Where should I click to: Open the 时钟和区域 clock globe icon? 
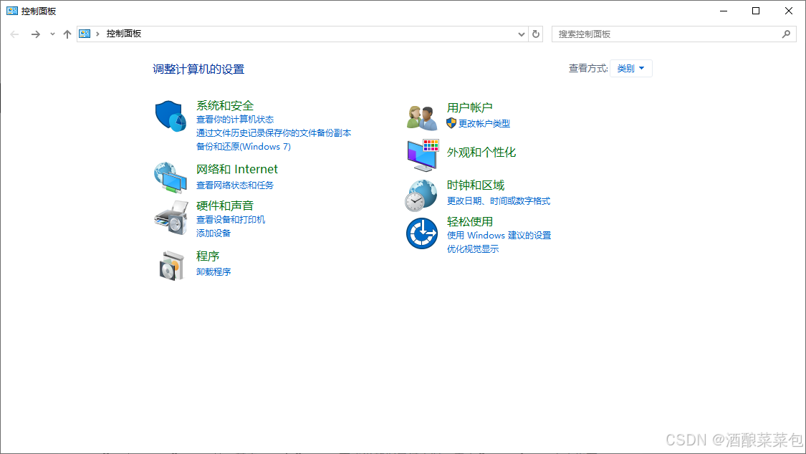coord(421,195)
